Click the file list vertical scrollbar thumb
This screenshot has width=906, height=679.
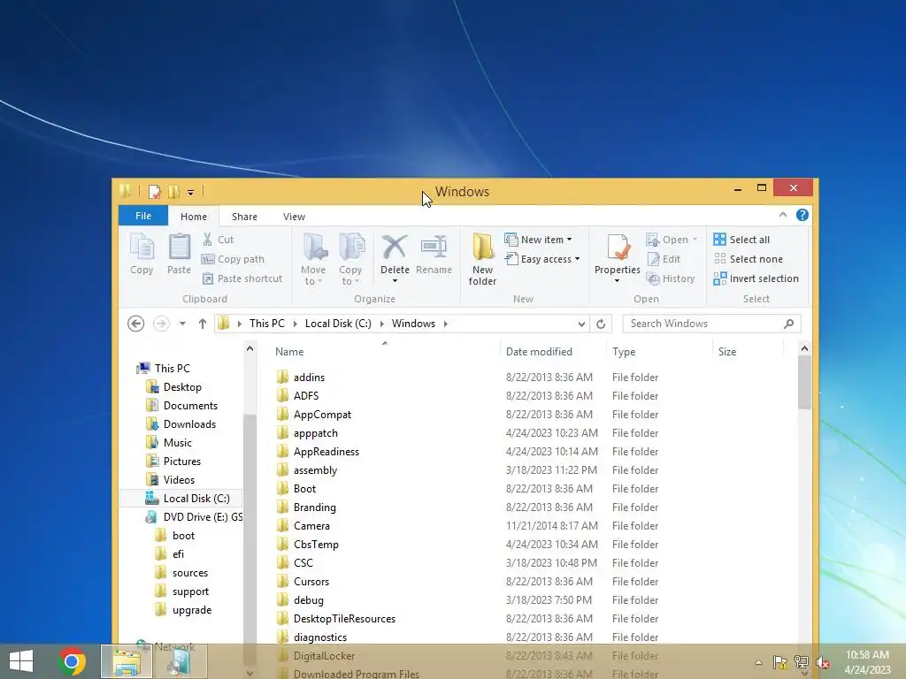click(x=804, y=382)
